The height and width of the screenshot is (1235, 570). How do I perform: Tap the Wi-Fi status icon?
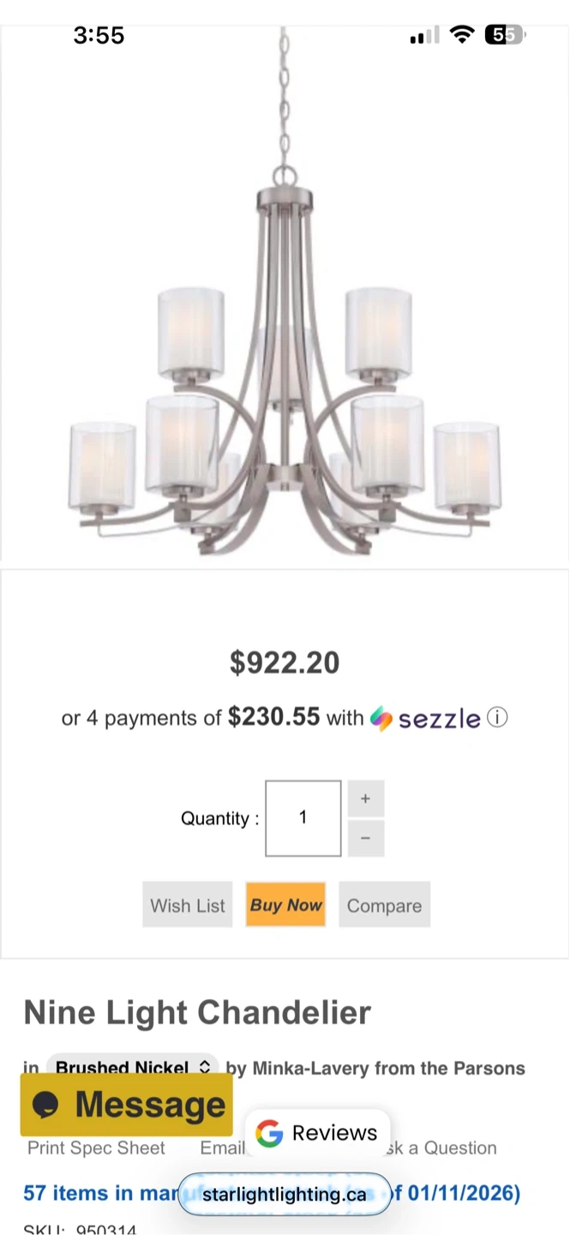pos(462,35)
